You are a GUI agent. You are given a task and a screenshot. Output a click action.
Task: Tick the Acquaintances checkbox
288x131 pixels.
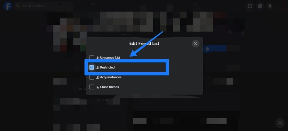tap(92, 77)
